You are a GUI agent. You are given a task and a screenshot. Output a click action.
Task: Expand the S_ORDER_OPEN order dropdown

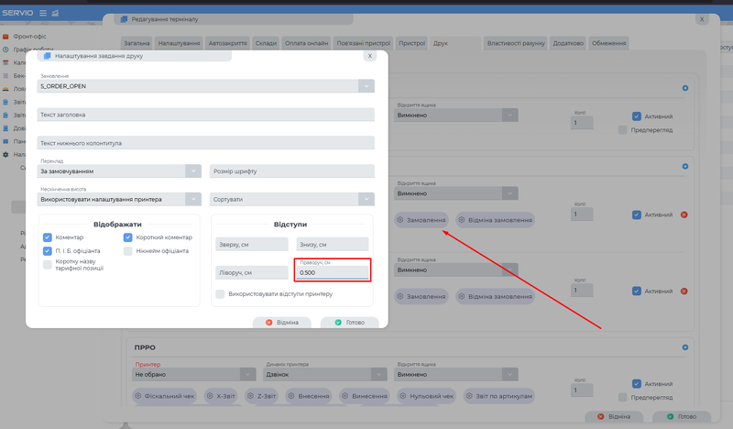pos(366,85)
